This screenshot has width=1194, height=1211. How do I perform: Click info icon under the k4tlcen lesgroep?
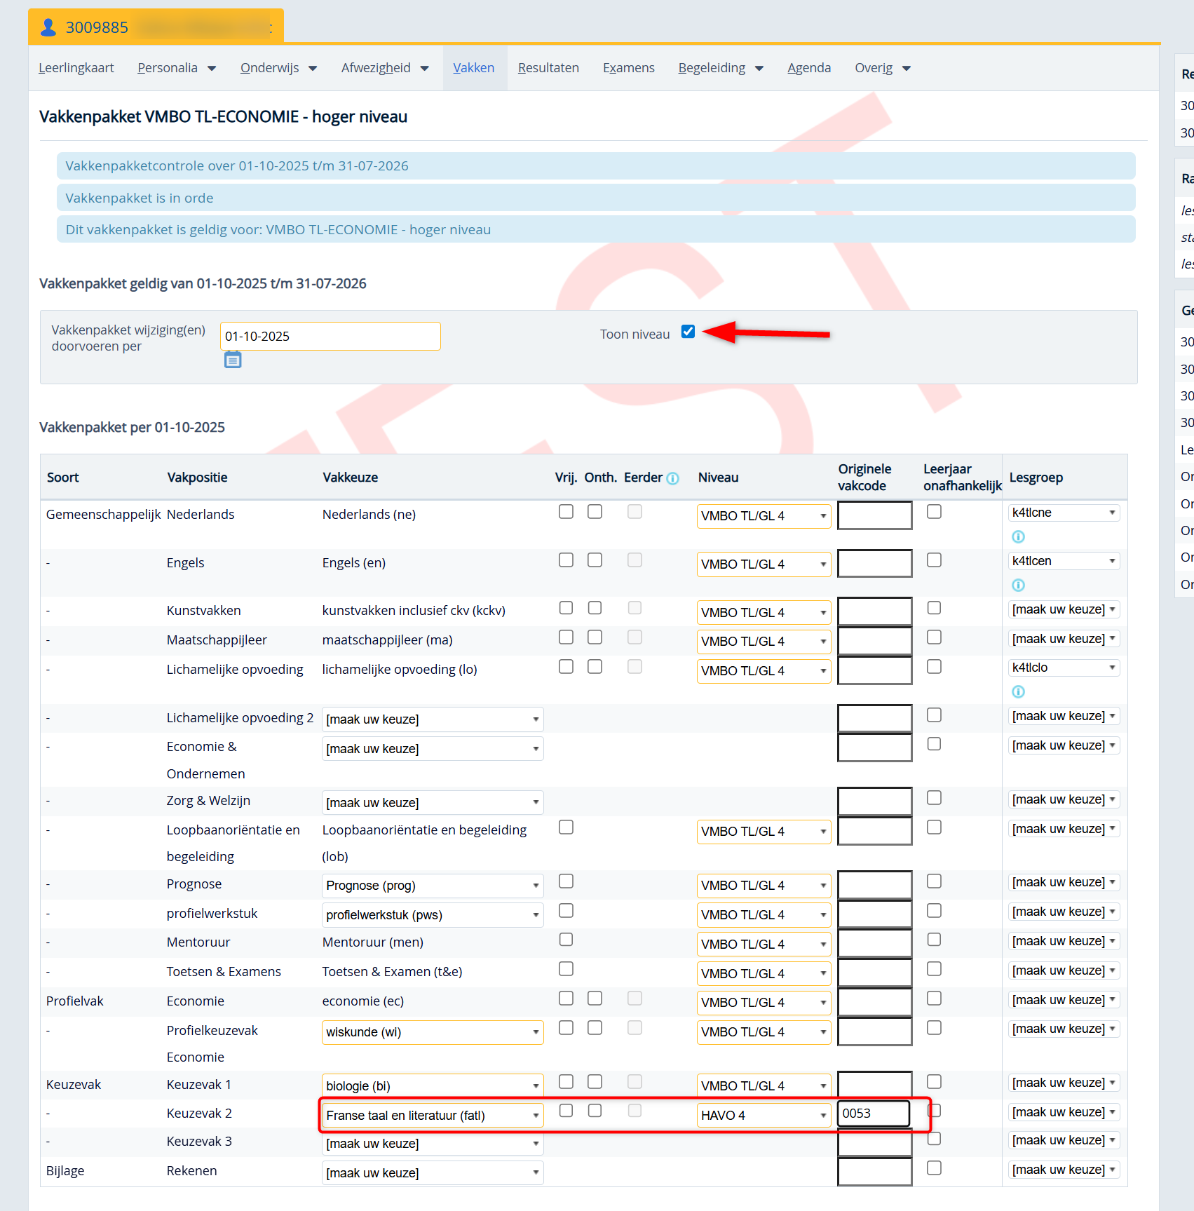[x=1018, y=585]
